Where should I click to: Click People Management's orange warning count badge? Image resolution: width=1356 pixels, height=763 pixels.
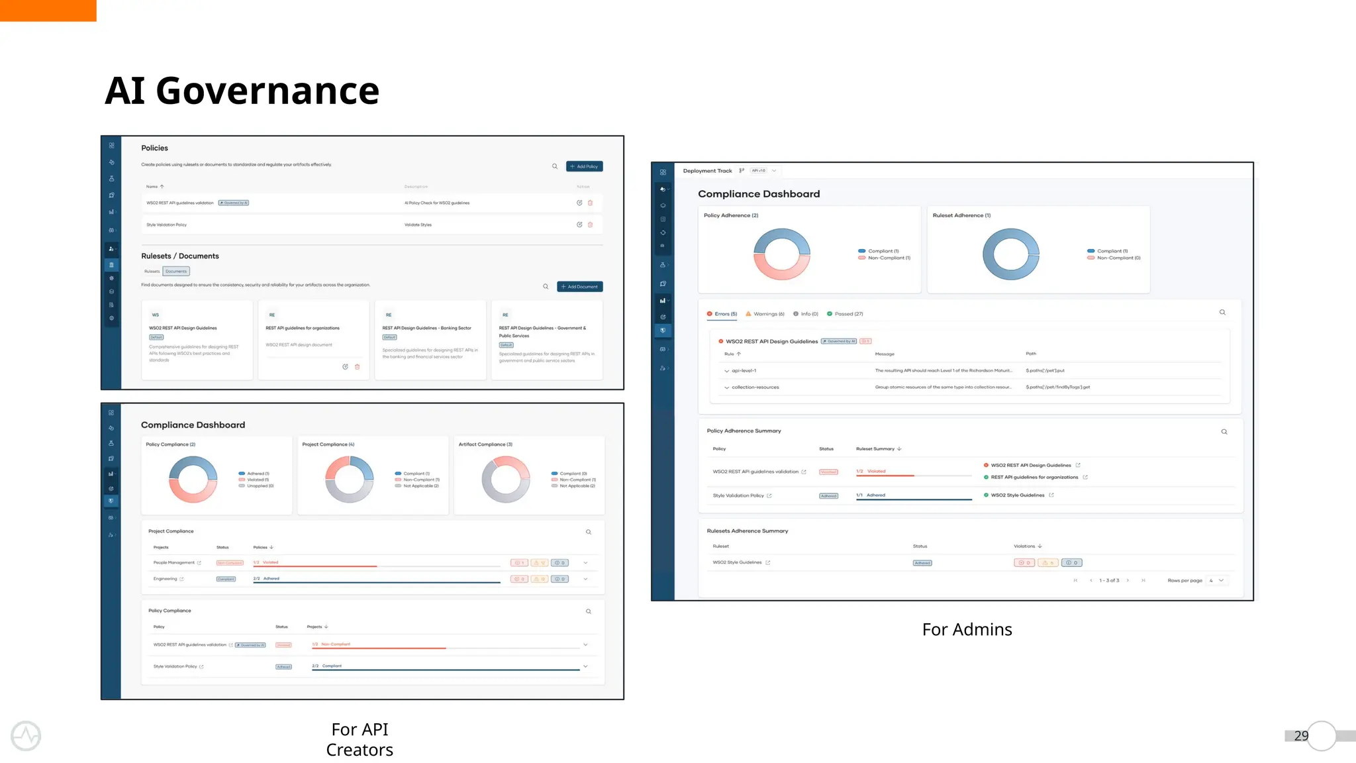(x=540, y=563)
